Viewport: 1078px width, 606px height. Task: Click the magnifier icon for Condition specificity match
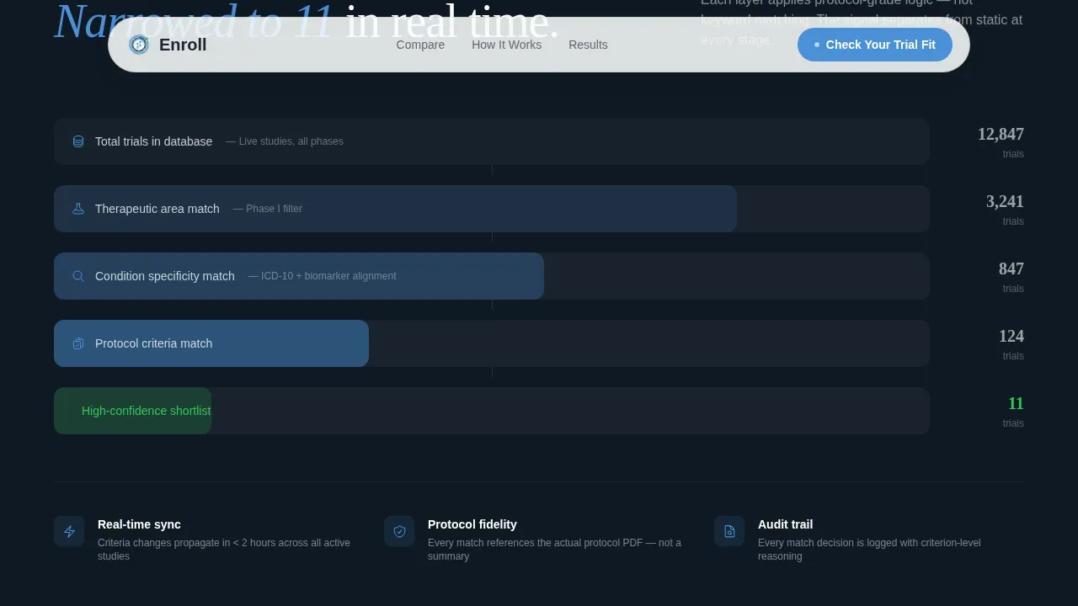pos(78,276)
